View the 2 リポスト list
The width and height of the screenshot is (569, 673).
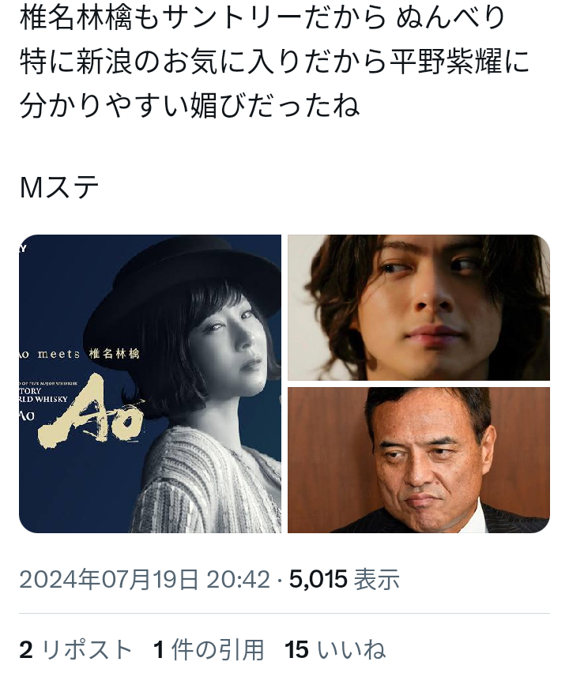pyautogui.click(x=76, y=649)
